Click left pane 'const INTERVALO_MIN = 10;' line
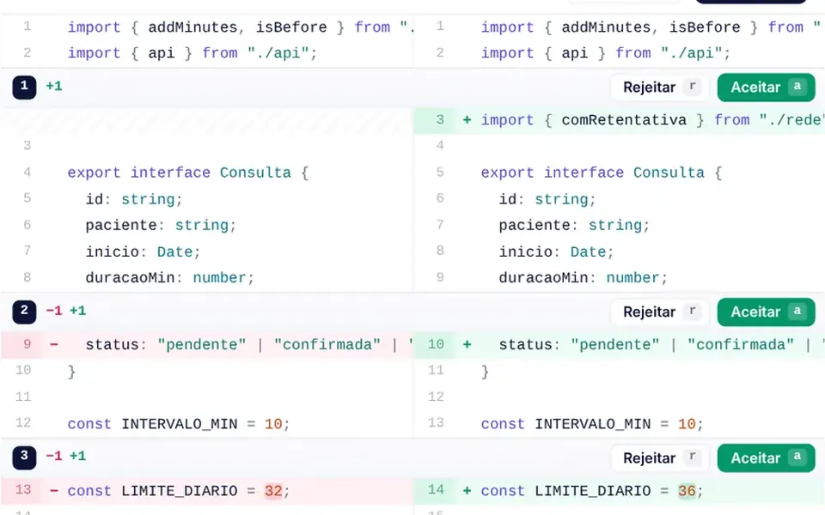The height and width of the screenshot is (515, 825). [x=207, y=423]
